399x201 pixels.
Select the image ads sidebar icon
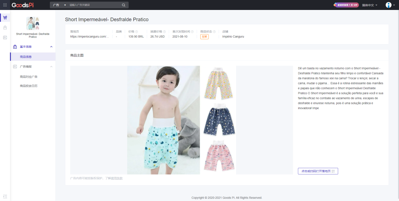coord(5,38)
